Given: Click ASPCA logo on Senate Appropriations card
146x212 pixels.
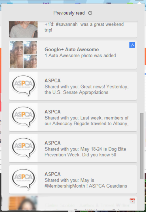Looking at the screenshot, I should [x=24, y=86].
